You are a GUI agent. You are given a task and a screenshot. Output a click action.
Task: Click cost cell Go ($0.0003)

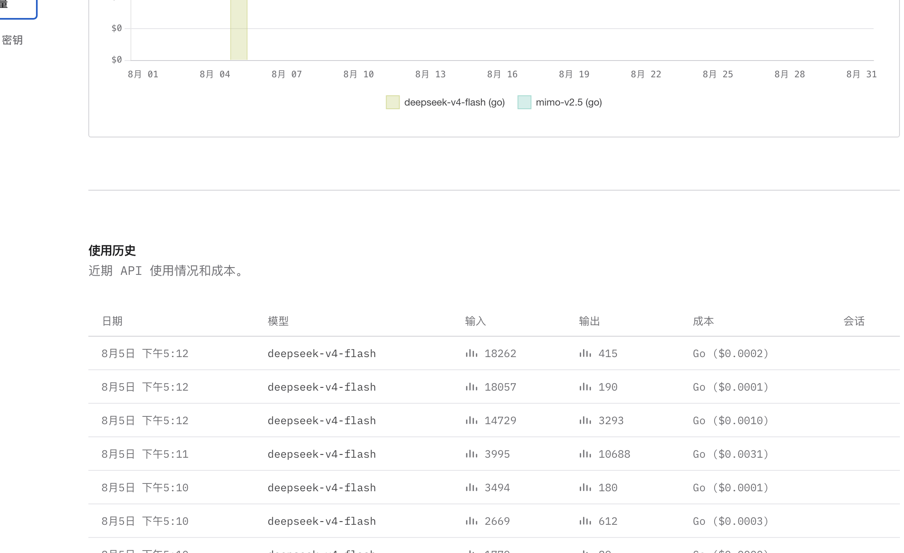731,521
